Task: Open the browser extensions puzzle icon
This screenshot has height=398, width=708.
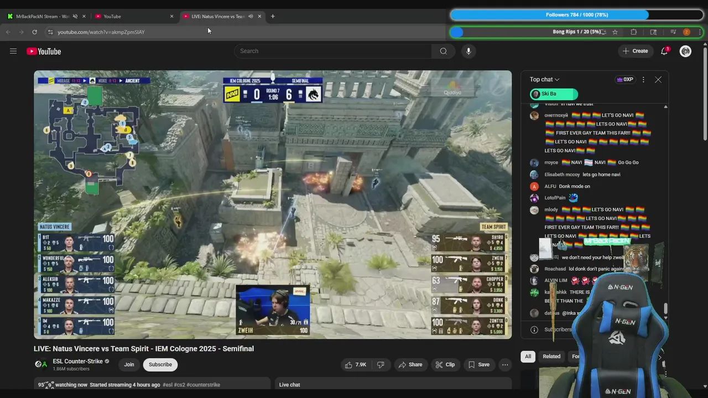Action: click(x=634, y=32)
